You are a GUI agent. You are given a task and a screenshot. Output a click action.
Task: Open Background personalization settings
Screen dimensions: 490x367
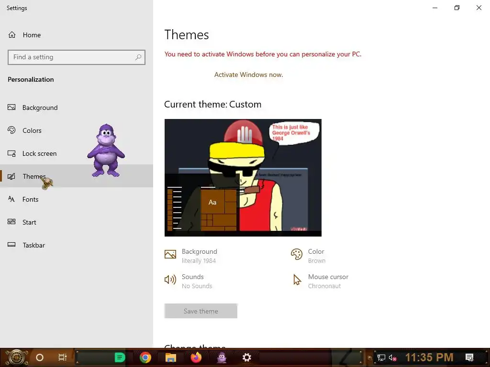tap(77, 108)
